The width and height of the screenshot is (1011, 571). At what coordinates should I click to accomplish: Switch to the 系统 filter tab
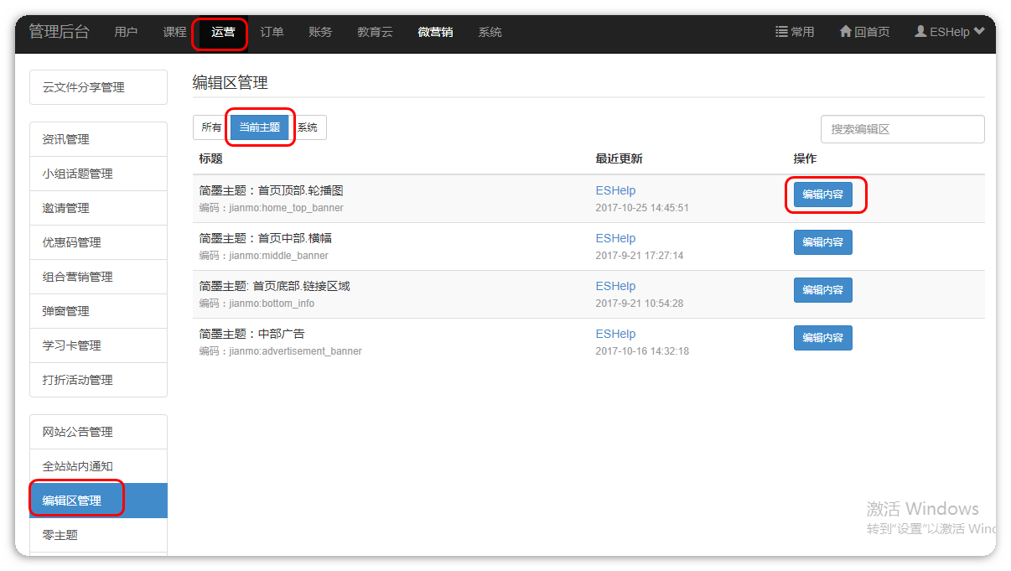(308, 127)
